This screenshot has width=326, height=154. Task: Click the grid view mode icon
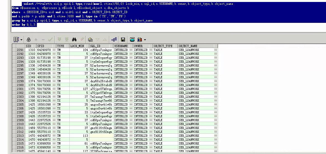16,40
